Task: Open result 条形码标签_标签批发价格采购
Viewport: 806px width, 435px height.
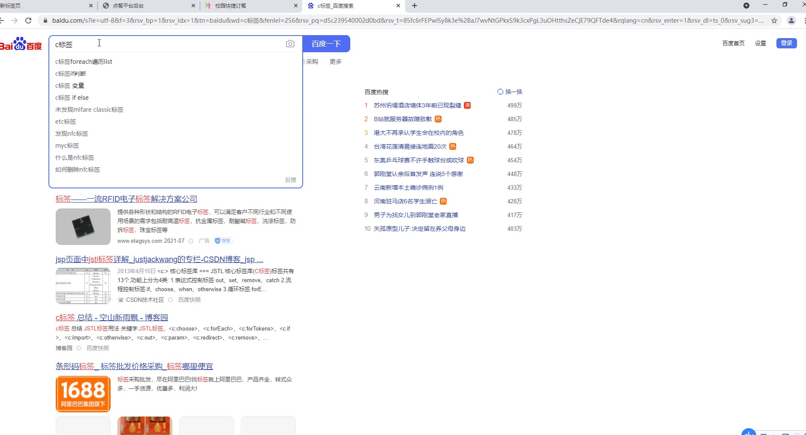Action: (134, 366)
